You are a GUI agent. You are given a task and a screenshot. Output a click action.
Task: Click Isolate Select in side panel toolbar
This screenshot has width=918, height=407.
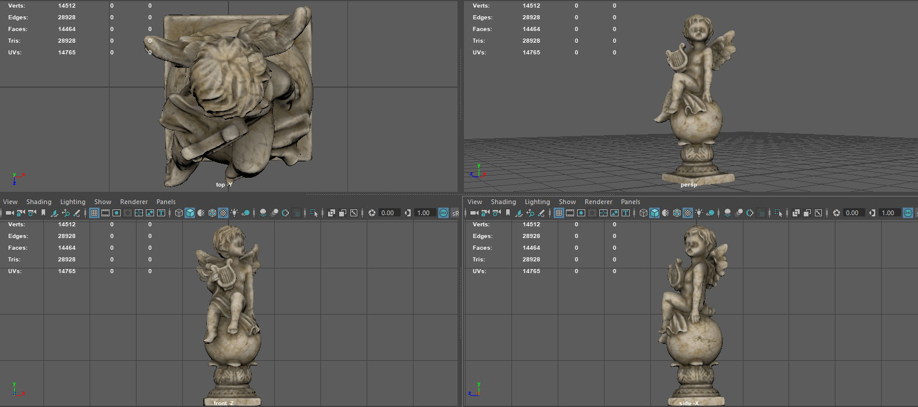[x=779, y=213]
